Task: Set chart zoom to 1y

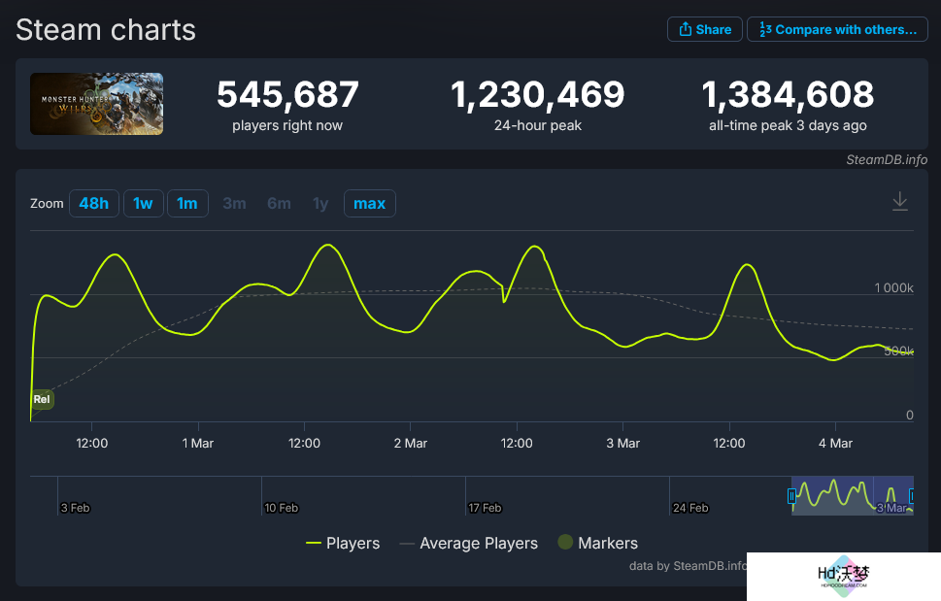Action: click(320, 203)
